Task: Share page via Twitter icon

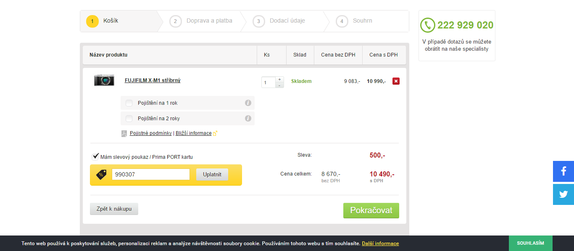Action: 563,194
